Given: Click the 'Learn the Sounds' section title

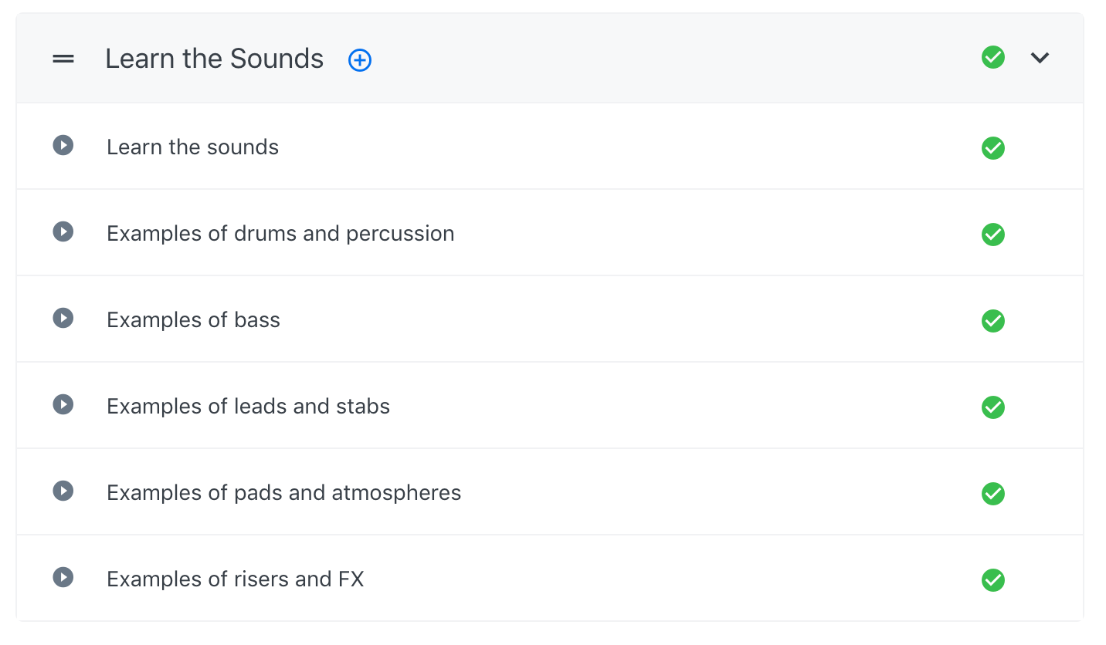Looking at the screenshot, I should click(x=214, y=59).
